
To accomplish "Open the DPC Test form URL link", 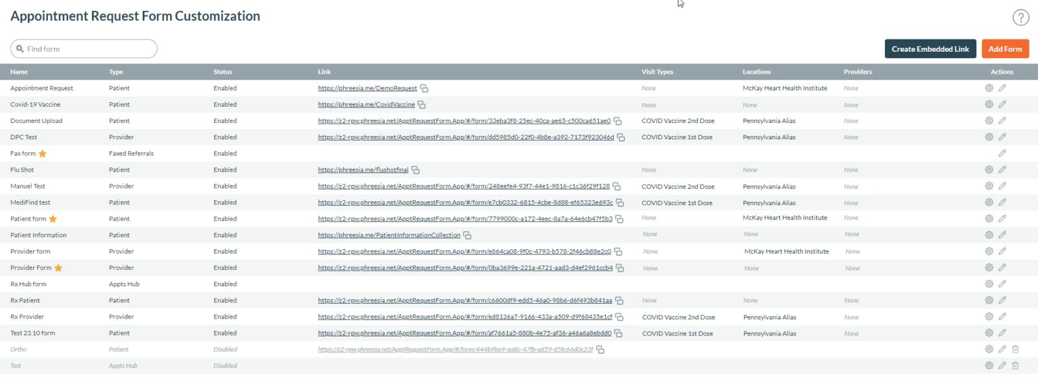I will tap(466, 137).
